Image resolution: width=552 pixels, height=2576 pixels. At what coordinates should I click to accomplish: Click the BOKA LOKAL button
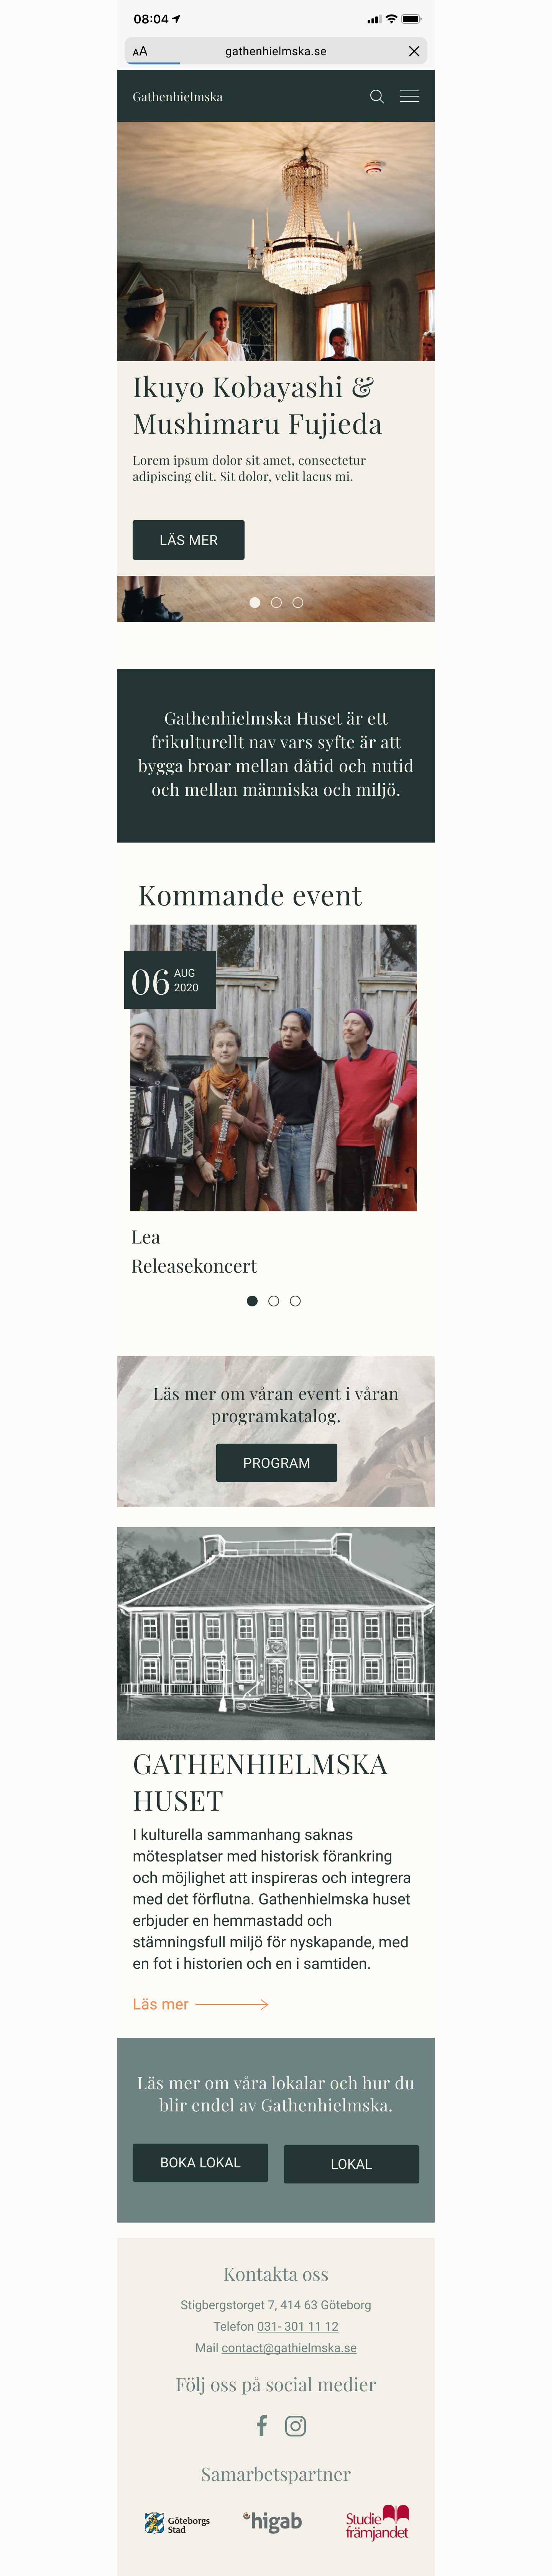(201, 2162)
